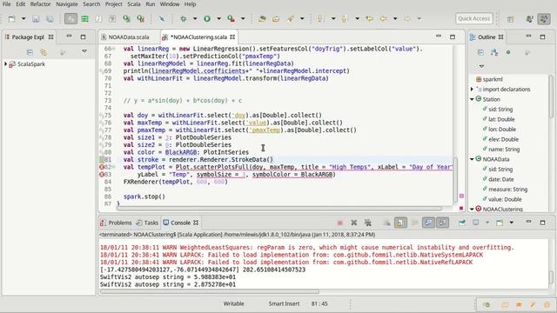557x313 pixels.
Task: Click the Save toolbar icon
Action: 36,19
